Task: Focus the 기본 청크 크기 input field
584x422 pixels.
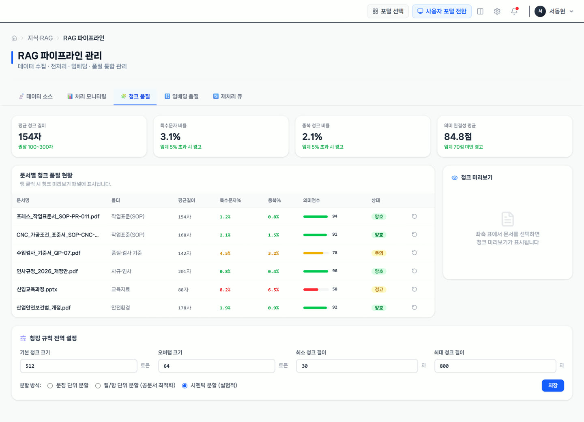Action: click(79, 366)
